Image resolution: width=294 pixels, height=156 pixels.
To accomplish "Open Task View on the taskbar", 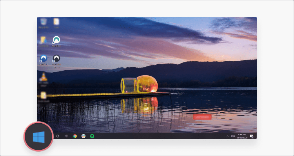I will [66, 136].
